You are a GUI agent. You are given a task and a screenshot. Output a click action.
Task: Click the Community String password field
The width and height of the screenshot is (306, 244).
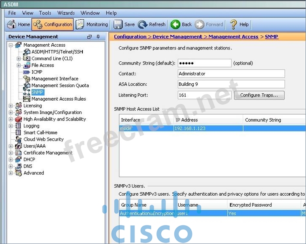[204, 63]
